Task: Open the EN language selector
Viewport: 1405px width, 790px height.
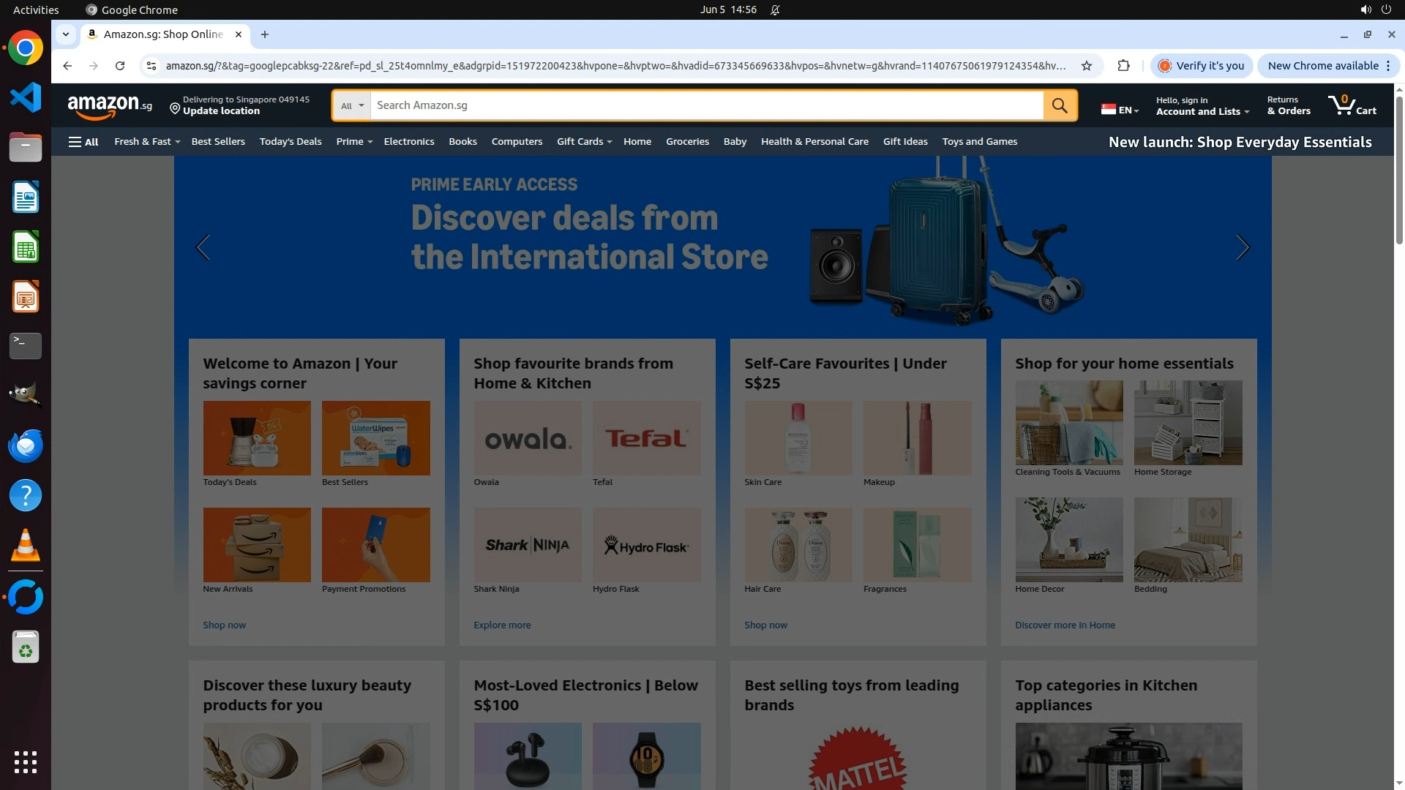Action: pos(1120,110)
